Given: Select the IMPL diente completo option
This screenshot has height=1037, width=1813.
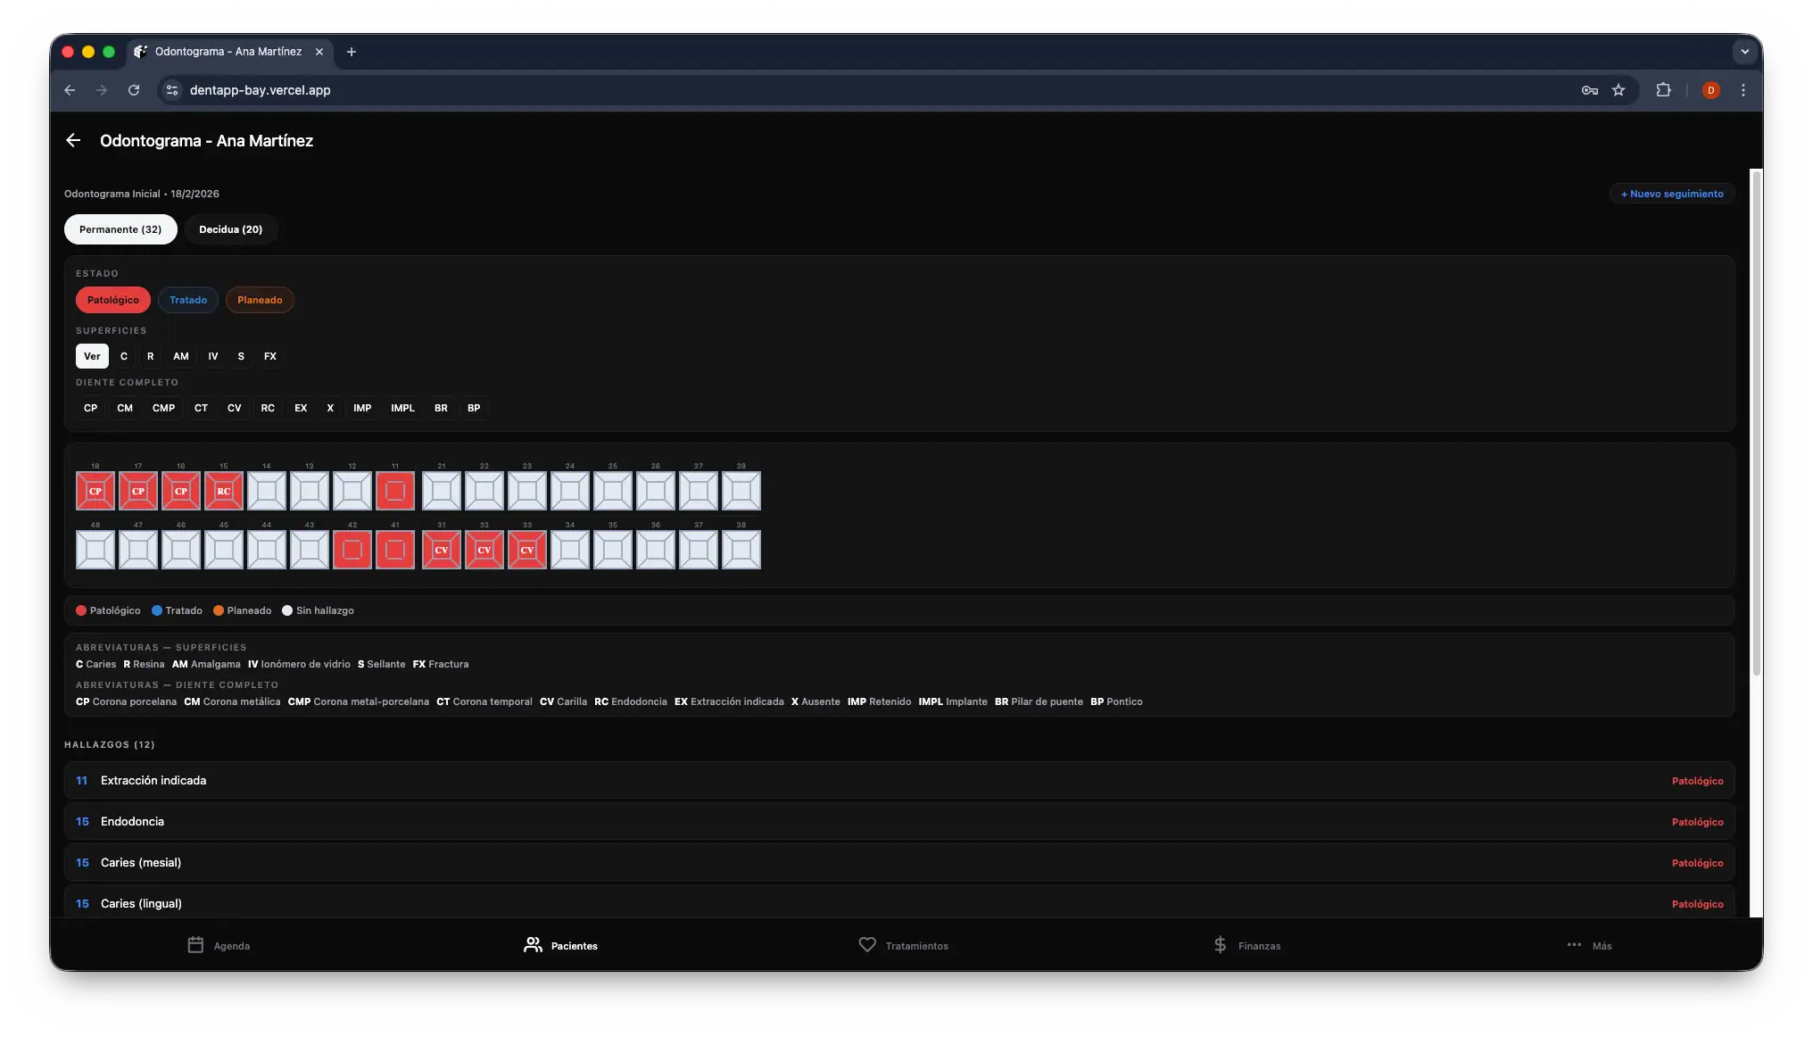Looking at the screenshot, I should click(402, 408).
